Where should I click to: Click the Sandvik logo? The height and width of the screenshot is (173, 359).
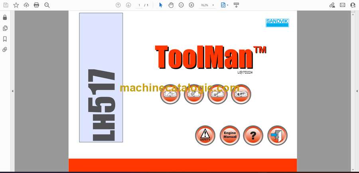tap(277, 23)
